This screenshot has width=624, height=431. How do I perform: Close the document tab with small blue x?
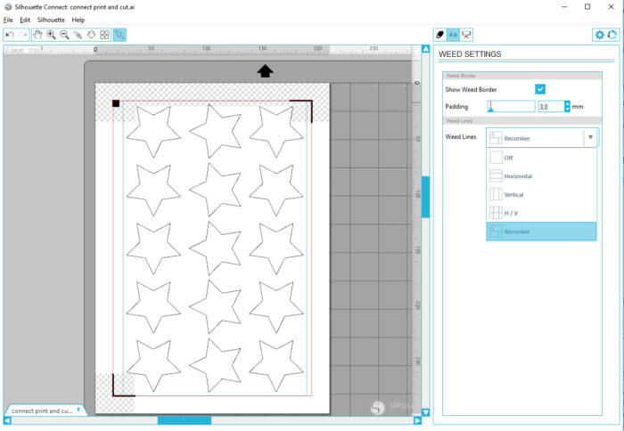pyautogui.click(x=78, y=409)
